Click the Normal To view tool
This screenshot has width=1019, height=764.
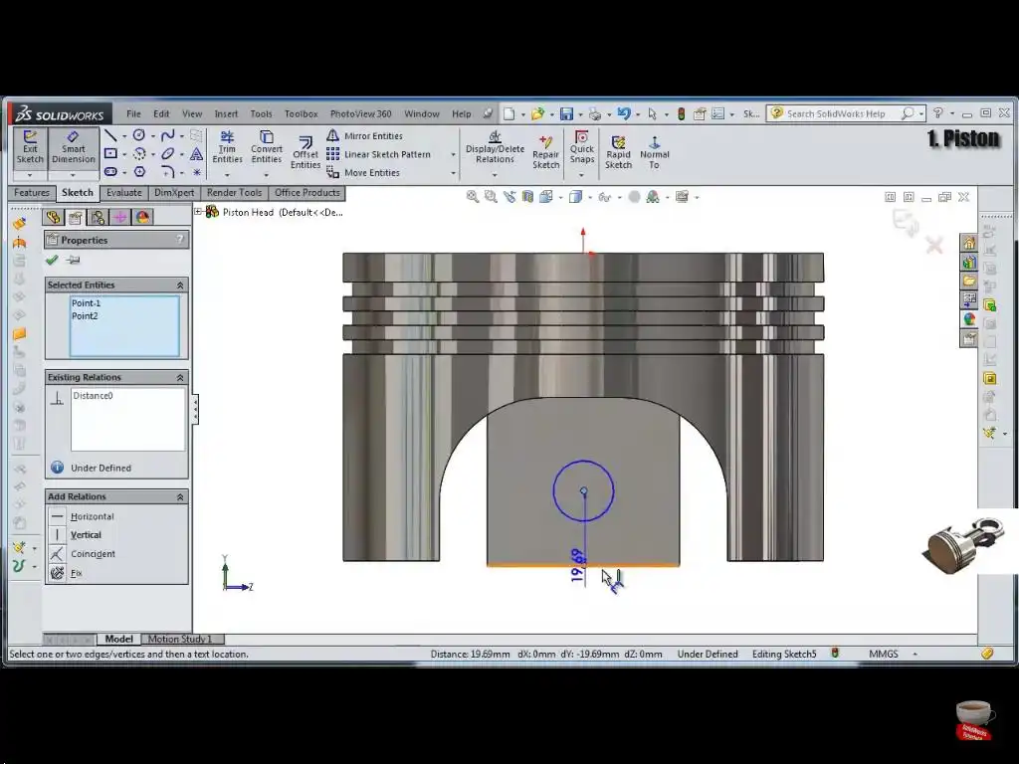pyautogui.click(x=655, y=152)
